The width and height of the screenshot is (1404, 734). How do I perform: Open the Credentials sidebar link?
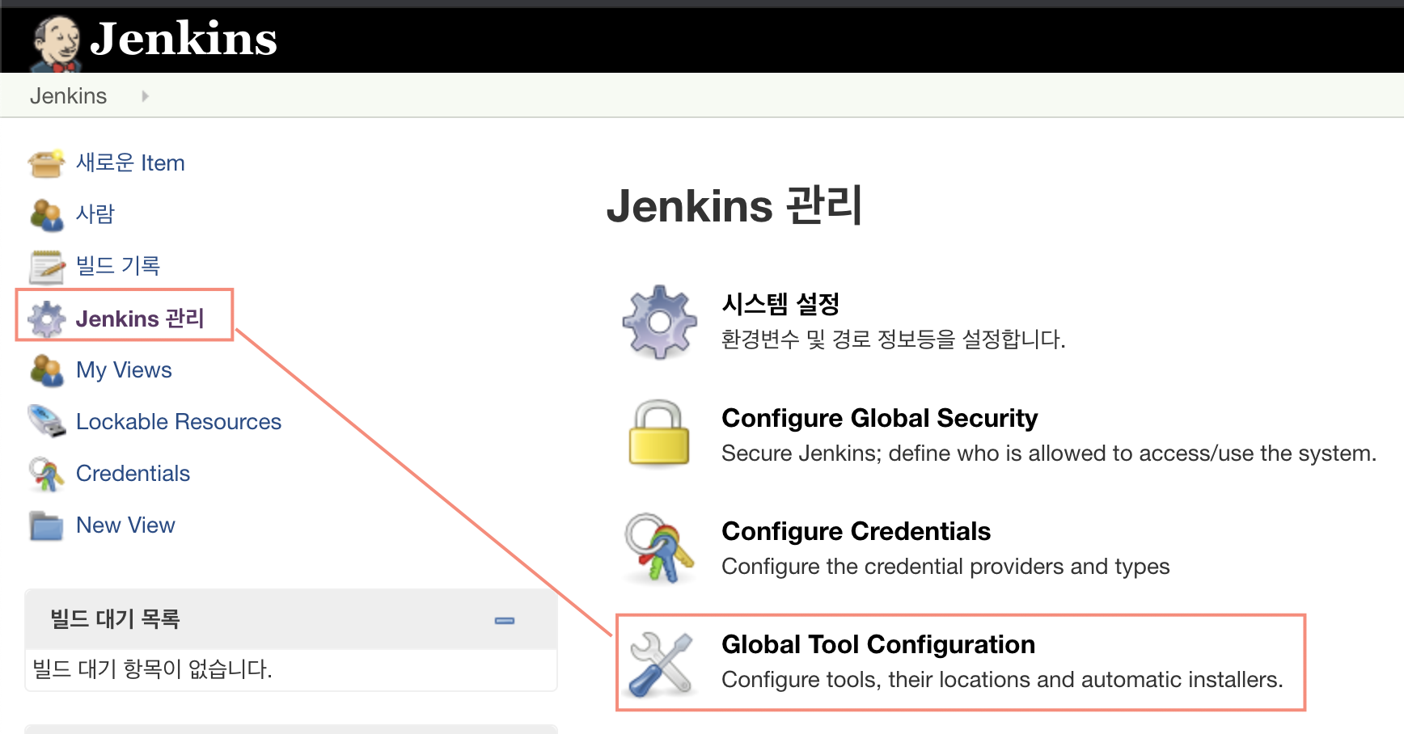[x=133, y=474]
